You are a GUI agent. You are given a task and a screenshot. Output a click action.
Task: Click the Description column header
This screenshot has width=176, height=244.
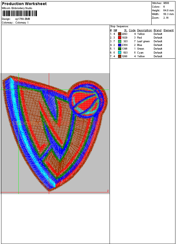tap(144, 30)
